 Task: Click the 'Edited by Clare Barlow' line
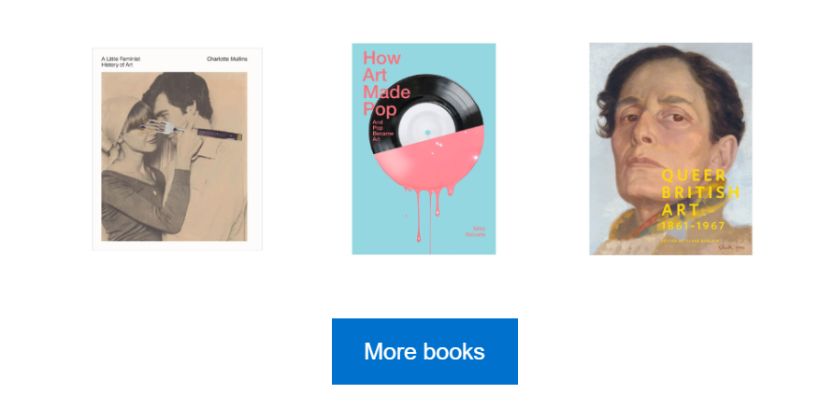(689, 241)
